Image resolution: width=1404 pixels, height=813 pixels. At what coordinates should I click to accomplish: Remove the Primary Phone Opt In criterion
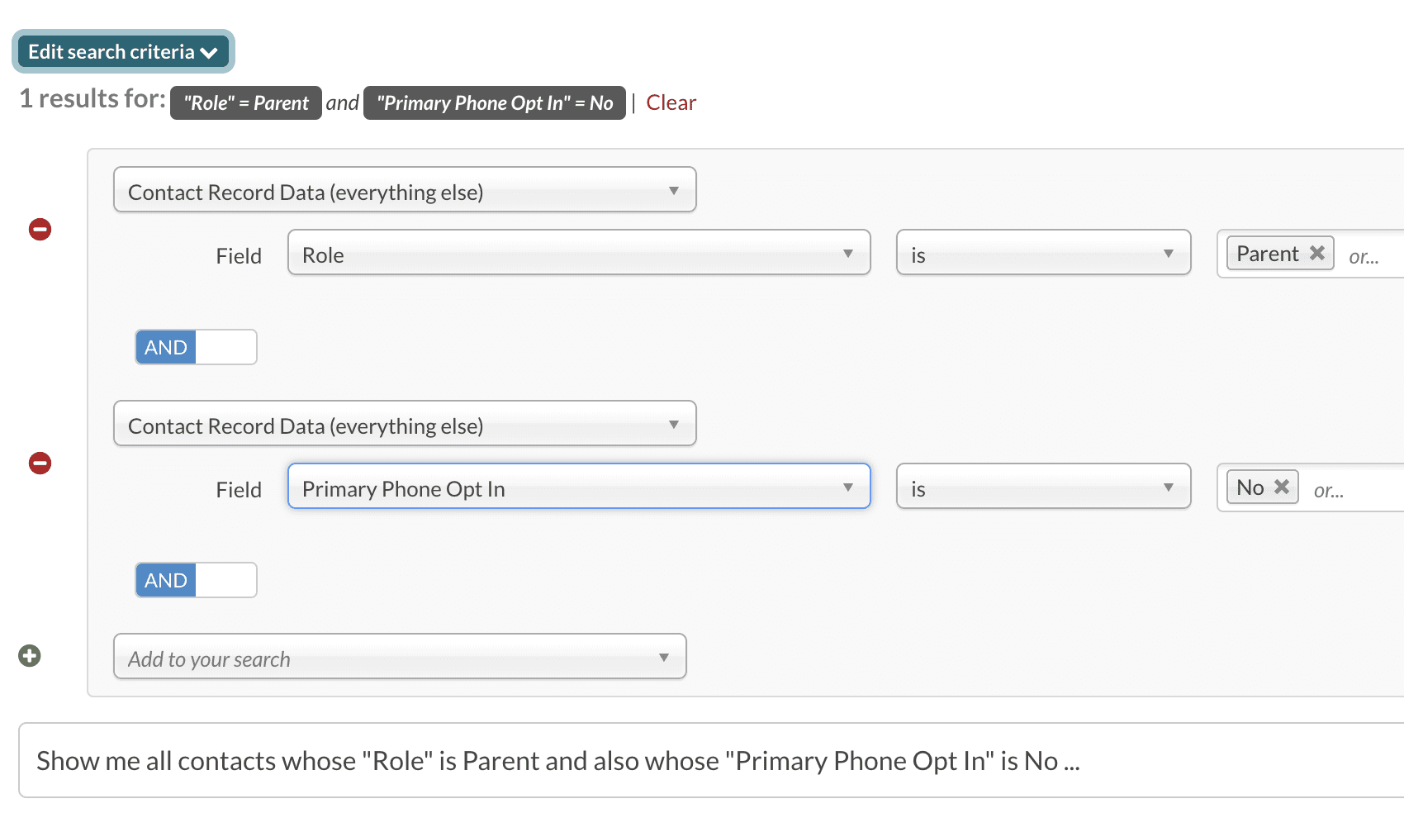pos(40,463)
